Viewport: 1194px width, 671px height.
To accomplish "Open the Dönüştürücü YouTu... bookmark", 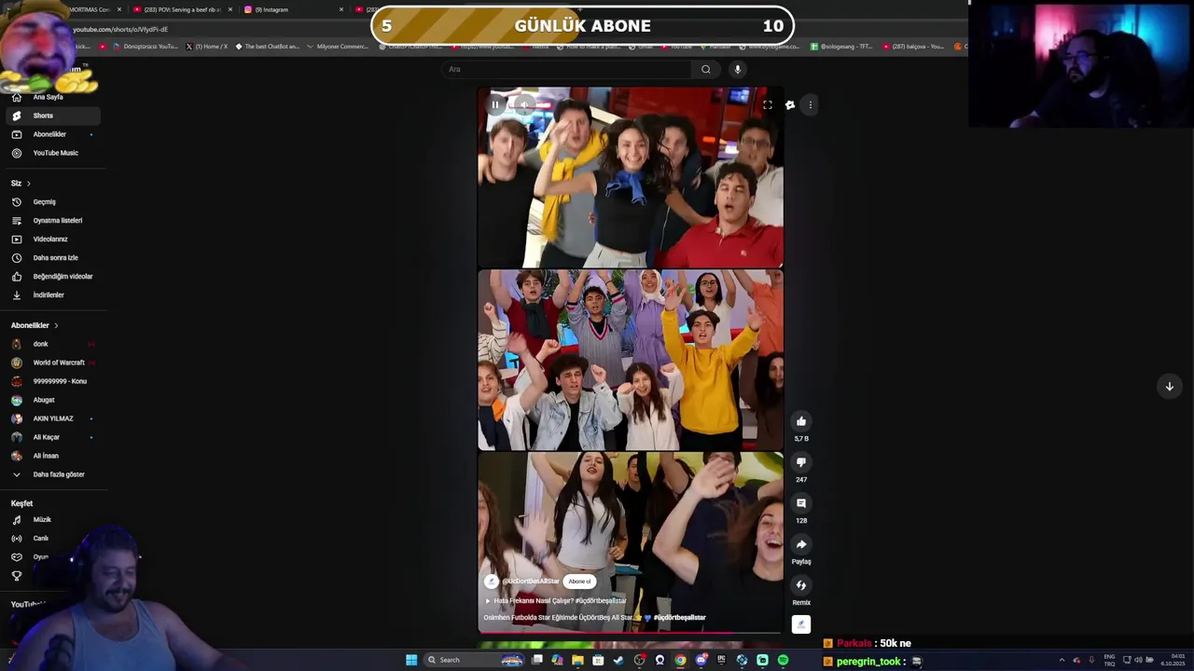I will point(146,46).
